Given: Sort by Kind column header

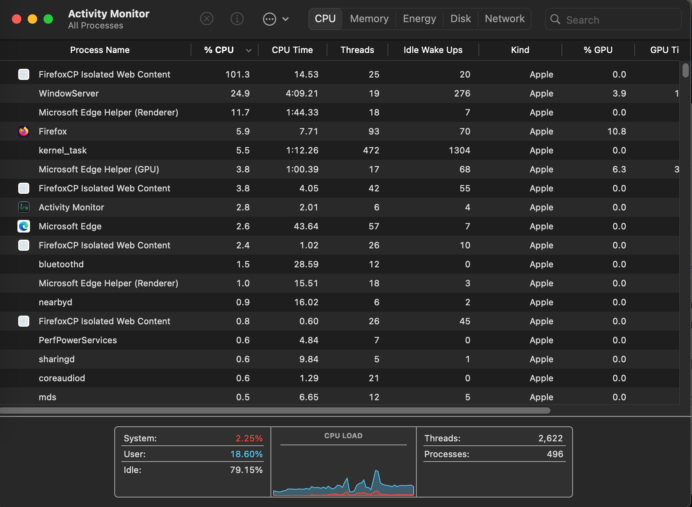Looking at the screenshot, I should [520, 50].
